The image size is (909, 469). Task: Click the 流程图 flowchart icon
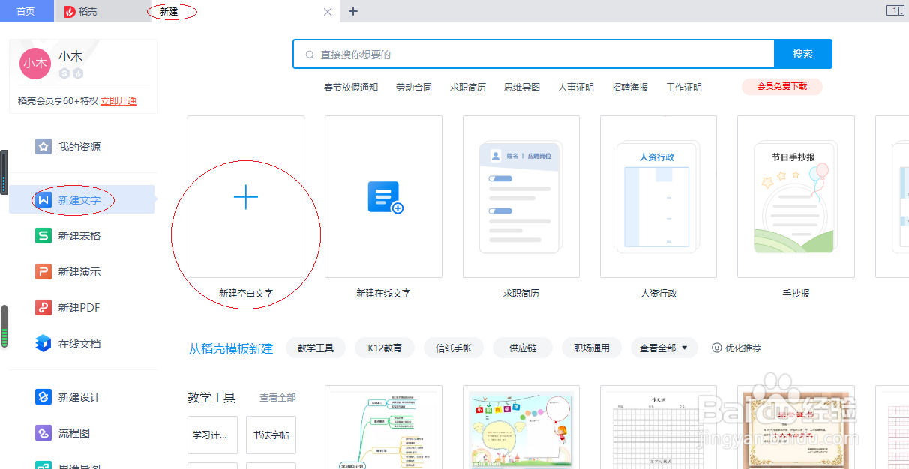tap(43, 433)
